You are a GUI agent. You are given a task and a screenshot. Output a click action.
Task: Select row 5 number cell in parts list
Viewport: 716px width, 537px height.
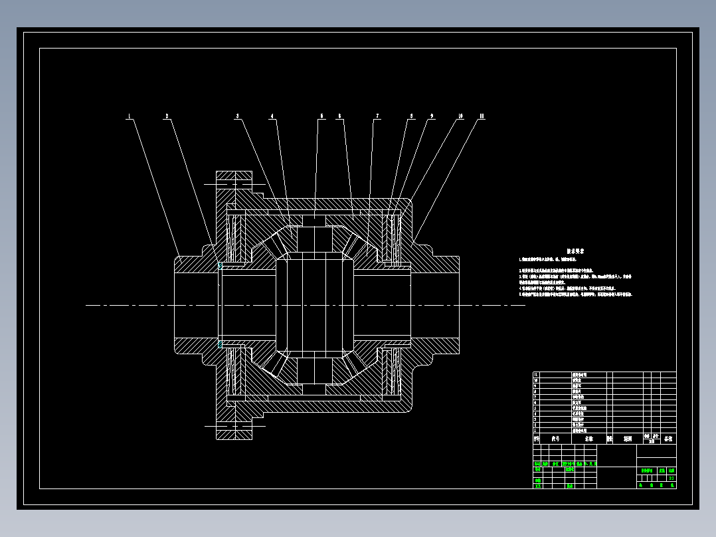[x=536, y=408]
